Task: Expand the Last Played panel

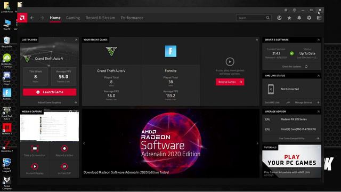Action: (x=76, y=40)
